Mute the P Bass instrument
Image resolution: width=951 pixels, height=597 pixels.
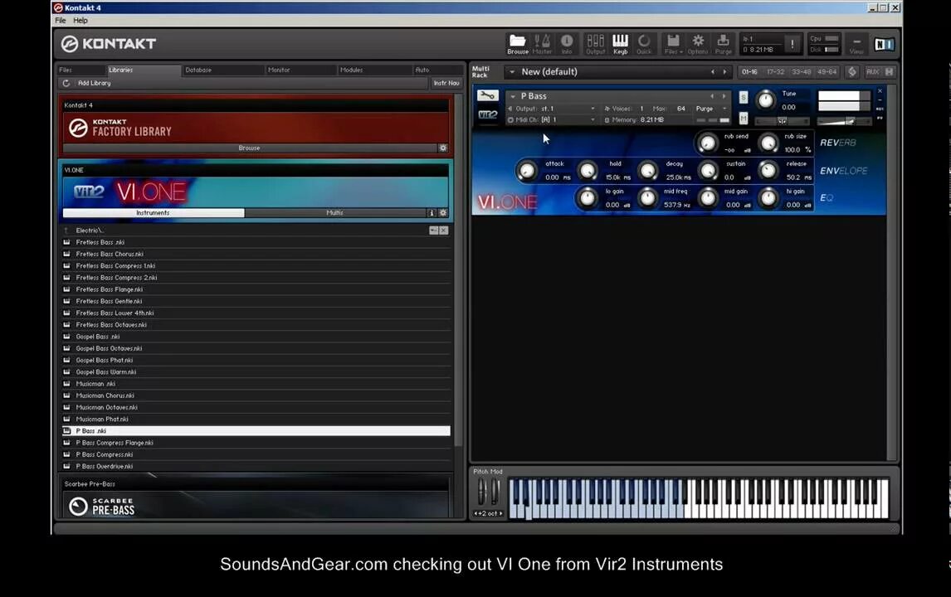coord(744,119)
